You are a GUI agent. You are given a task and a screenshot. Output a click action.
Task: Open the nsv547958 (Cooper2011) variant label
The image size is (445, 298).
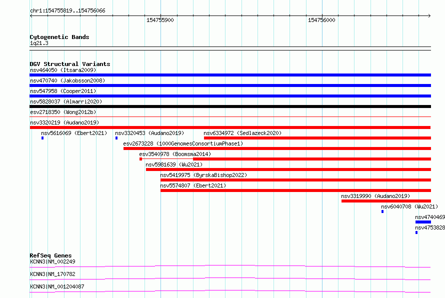point(63,91)
